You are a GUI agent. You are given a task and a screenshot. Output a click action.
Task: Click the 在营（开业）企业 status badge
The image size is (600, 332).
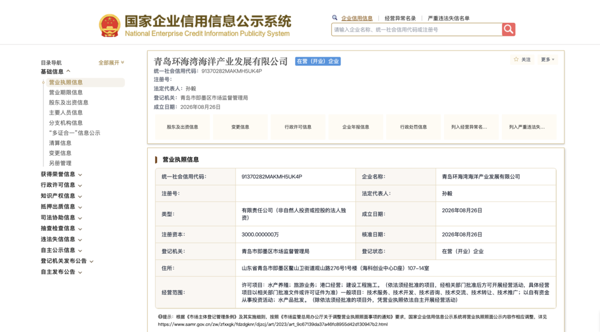(318, 61)
